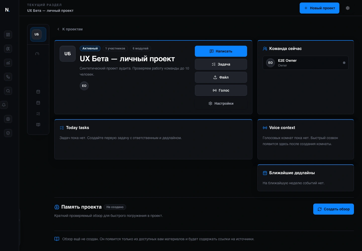Click the Voice context heading

tap(282, 128)
